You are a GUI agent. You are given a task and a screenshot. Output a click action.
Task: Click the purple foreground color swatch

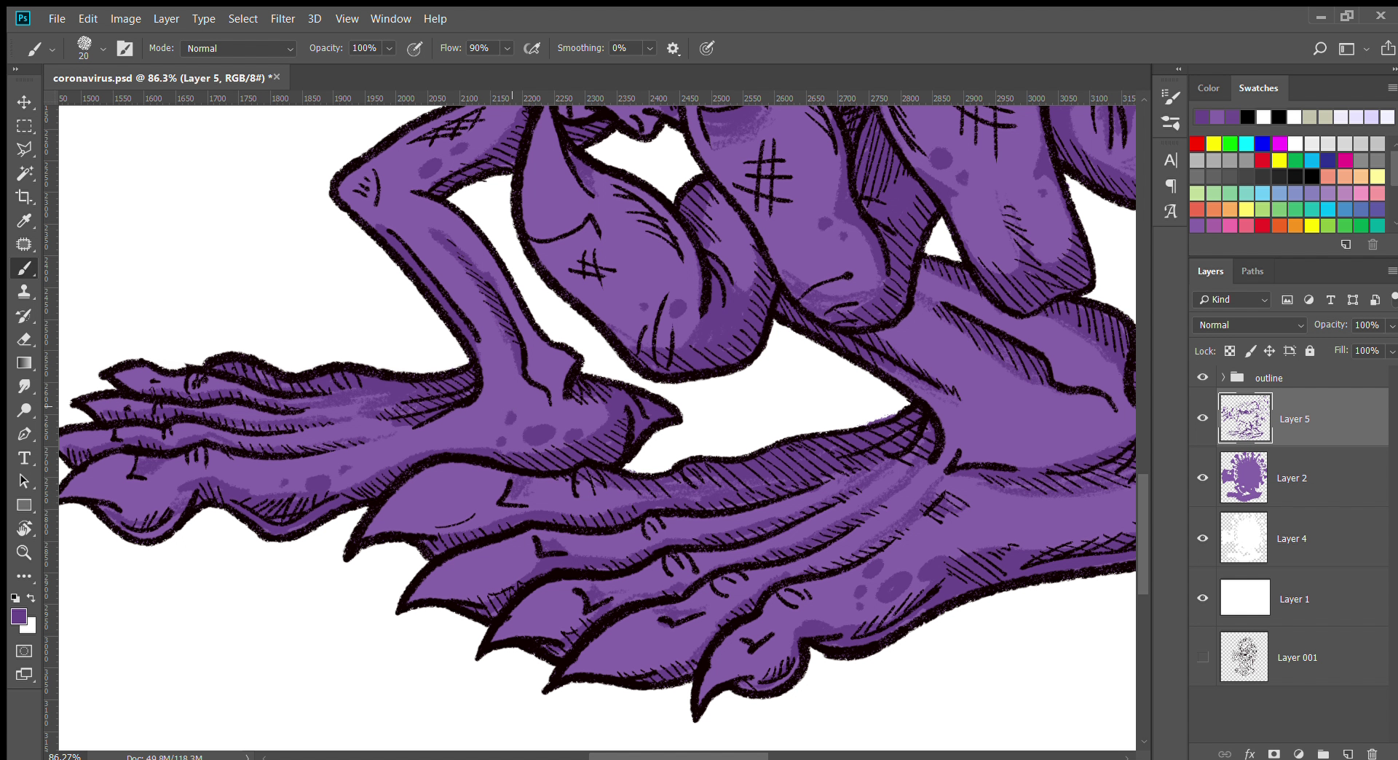pos(19,617)
